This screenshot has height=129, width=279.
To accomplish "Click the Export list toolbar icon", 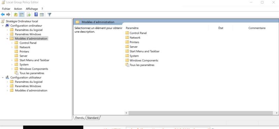I will 29,15.
